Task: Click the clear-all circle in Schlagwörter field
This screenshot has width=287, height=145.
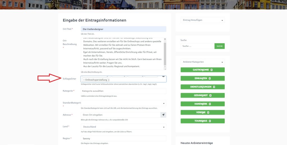Action: click(163, 76)
